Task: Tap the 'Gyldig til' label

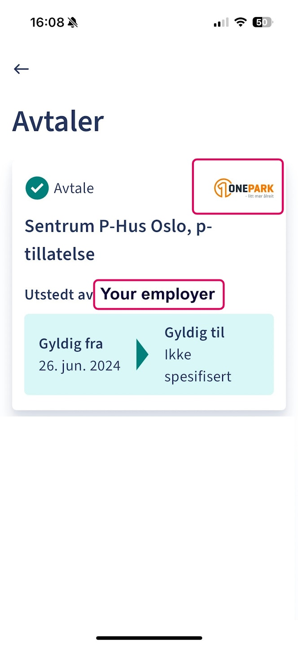Action: (x=194, y=333)
